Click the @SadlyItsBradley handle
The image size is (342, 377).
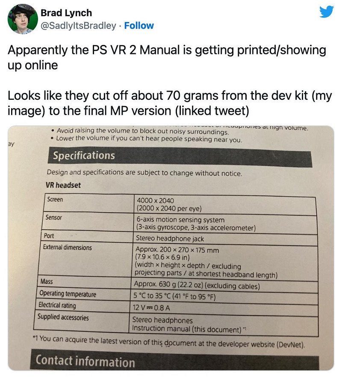(78, 26)
